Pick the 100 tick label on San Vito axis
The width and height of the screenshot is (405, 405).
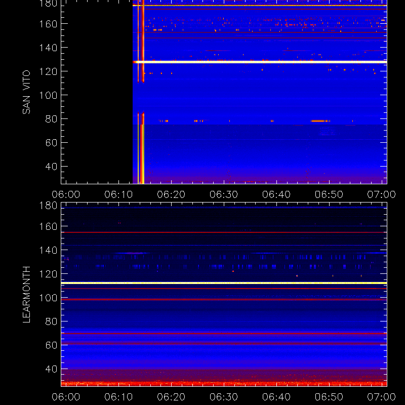pos(48,95)
